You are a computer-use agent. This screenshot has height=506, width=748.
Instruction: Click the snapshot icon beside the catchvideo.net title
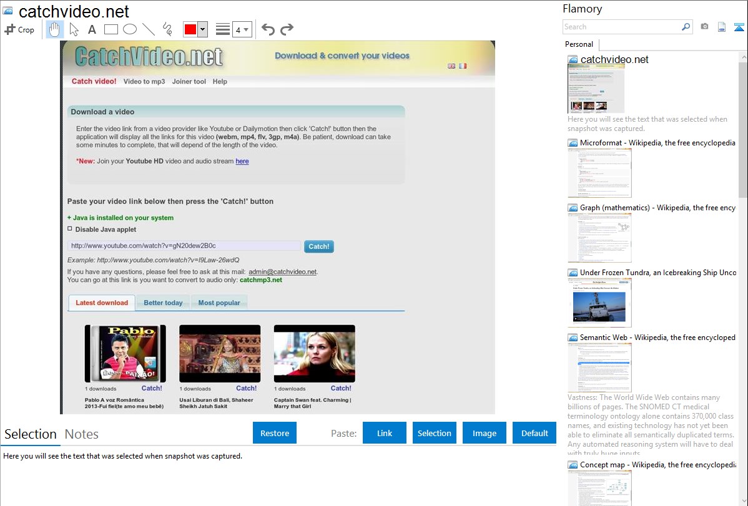pyautogui.click(x=7, y=11)
